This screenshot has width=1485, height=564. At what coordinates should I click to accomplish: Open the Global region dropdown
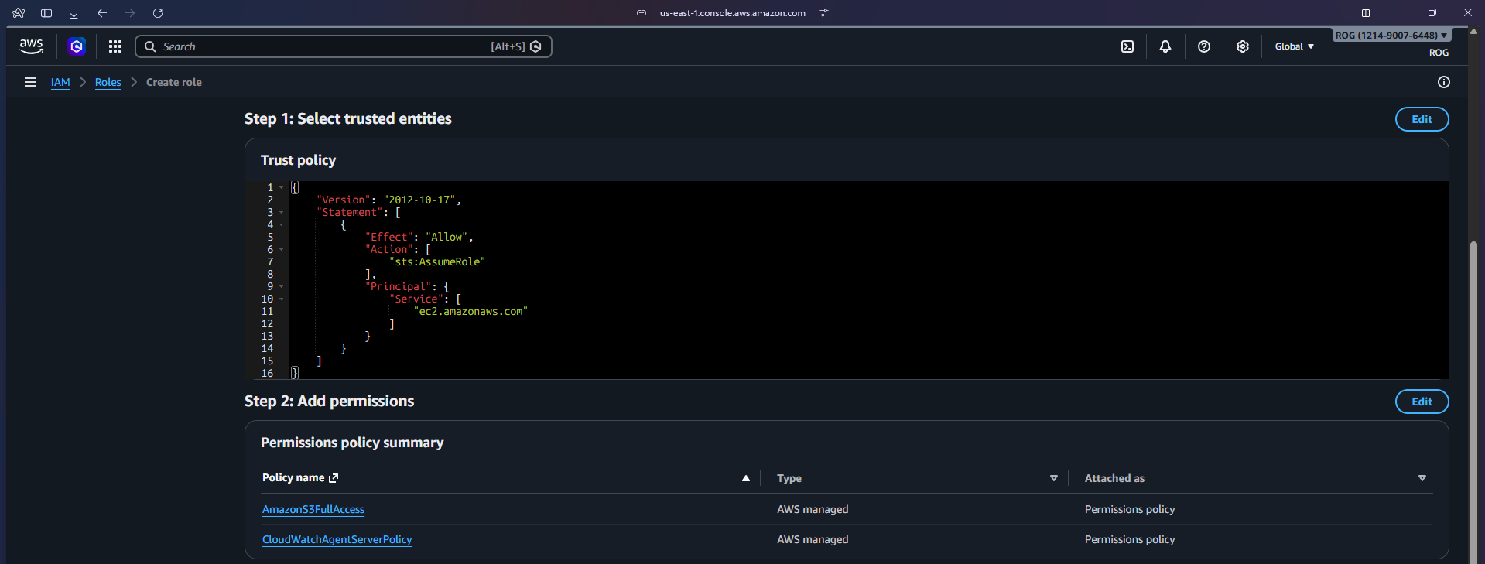[1294, 46]
